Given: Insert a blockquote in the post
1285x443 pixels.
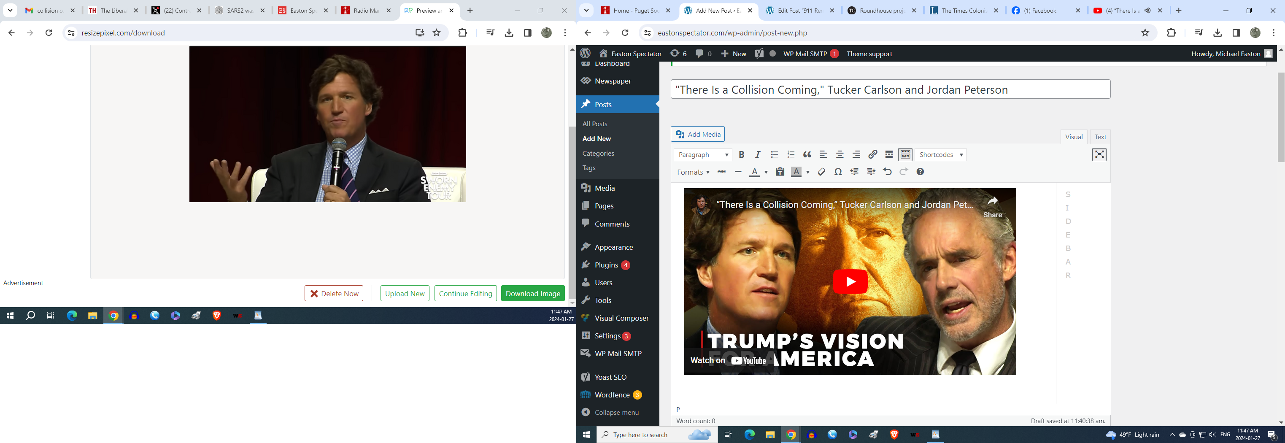Looking at the screenshot, I should coord(807,155).
